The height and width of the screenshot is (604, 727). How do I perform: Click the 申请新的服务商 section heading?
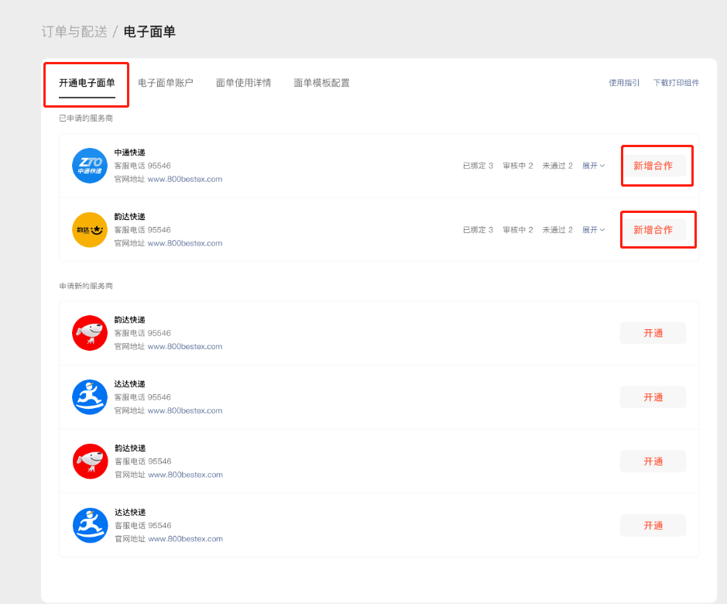click(86, 286)
